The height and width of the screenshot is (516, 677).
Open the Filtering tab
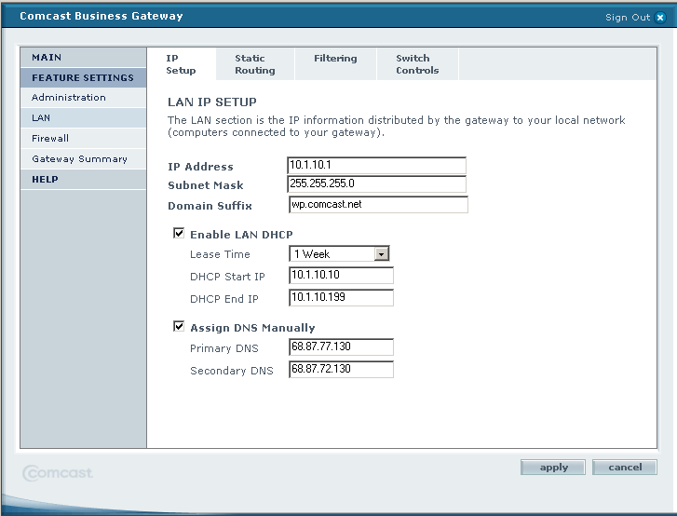[335, 64]
